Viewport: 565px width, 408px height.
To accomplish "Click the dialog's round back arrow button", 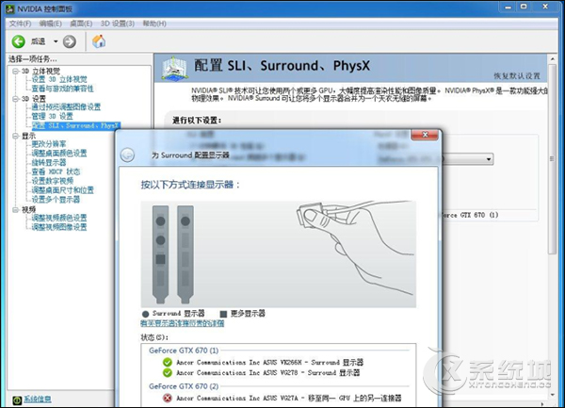I will (127, 155).
